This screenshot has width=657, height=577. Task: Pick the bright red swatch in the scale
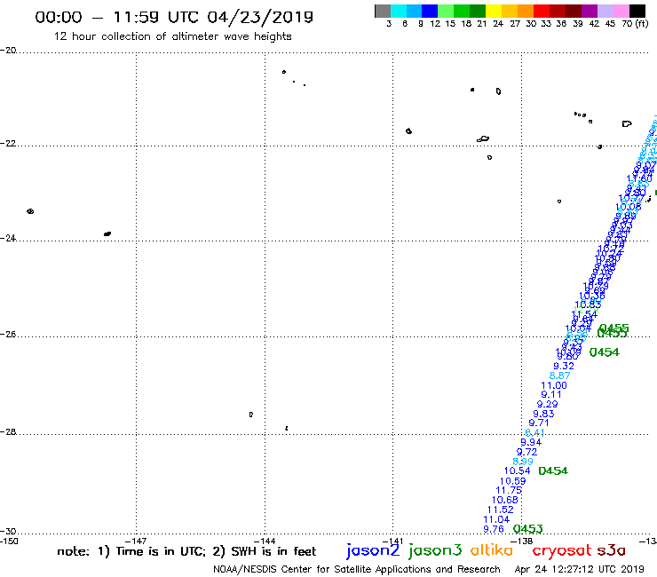542,11
